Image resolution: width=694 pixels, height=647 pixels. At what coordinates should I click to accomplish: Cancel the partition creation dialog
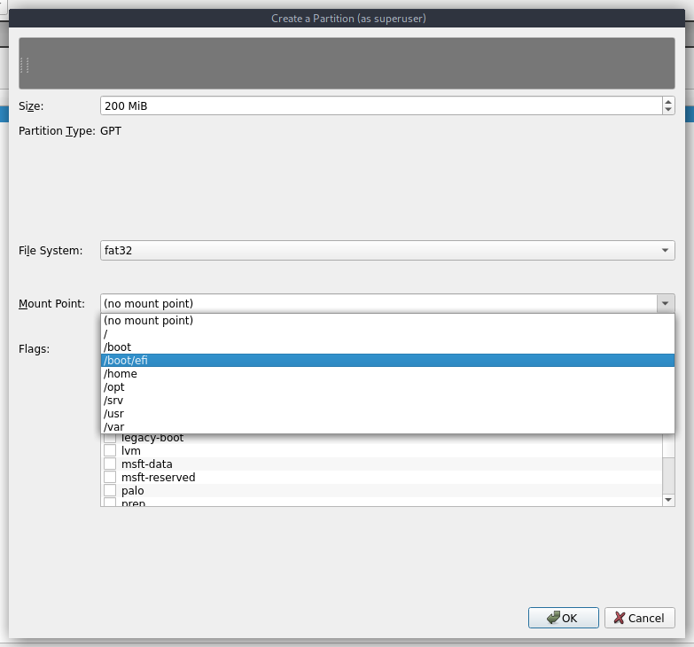(x=639, y=618)
